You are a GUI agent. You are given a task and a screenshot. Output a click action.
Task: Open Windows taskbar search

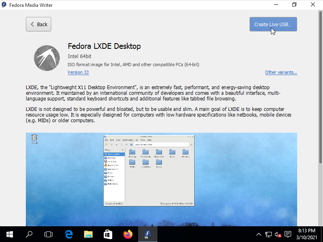coord(29,234)
